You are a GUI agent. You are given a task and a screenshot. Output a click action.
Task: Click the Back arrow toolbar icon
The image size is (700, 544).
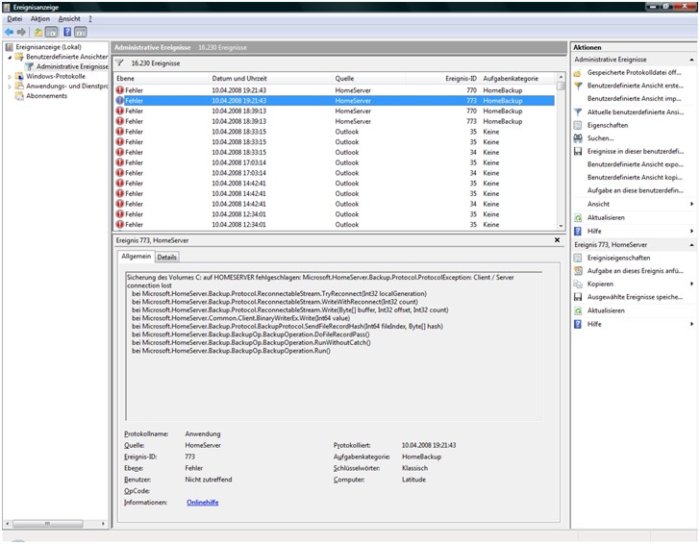tap(9, 32)
